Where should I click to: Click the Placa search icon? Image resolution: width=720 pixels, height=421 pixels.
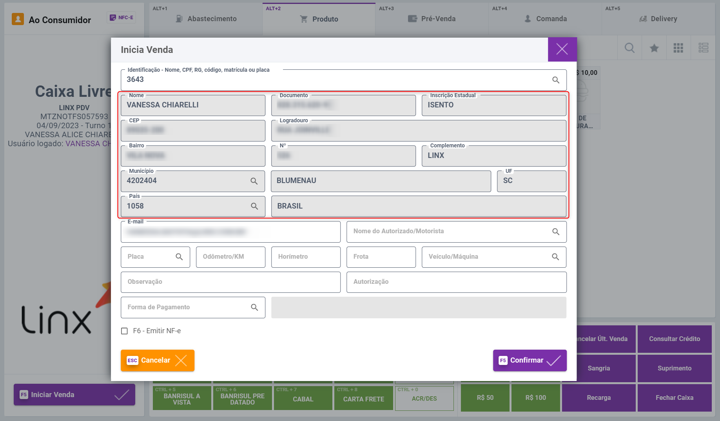point(179,257)
